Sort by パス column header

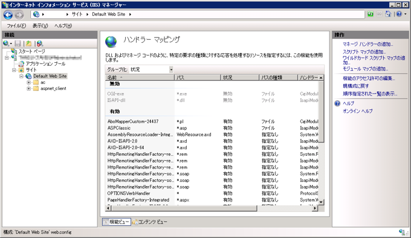(198, 77)
